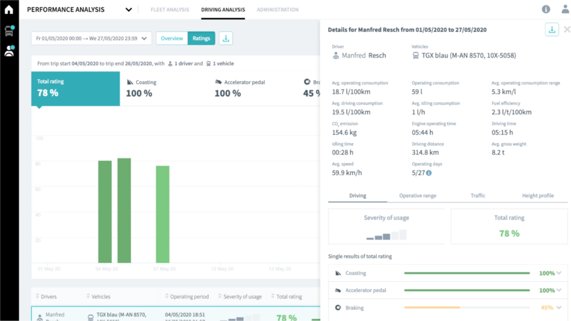Image resolution: width=571 pixels, height=321 pixels.
Task: Open the Operative range tab
Action: pos(418,196)
